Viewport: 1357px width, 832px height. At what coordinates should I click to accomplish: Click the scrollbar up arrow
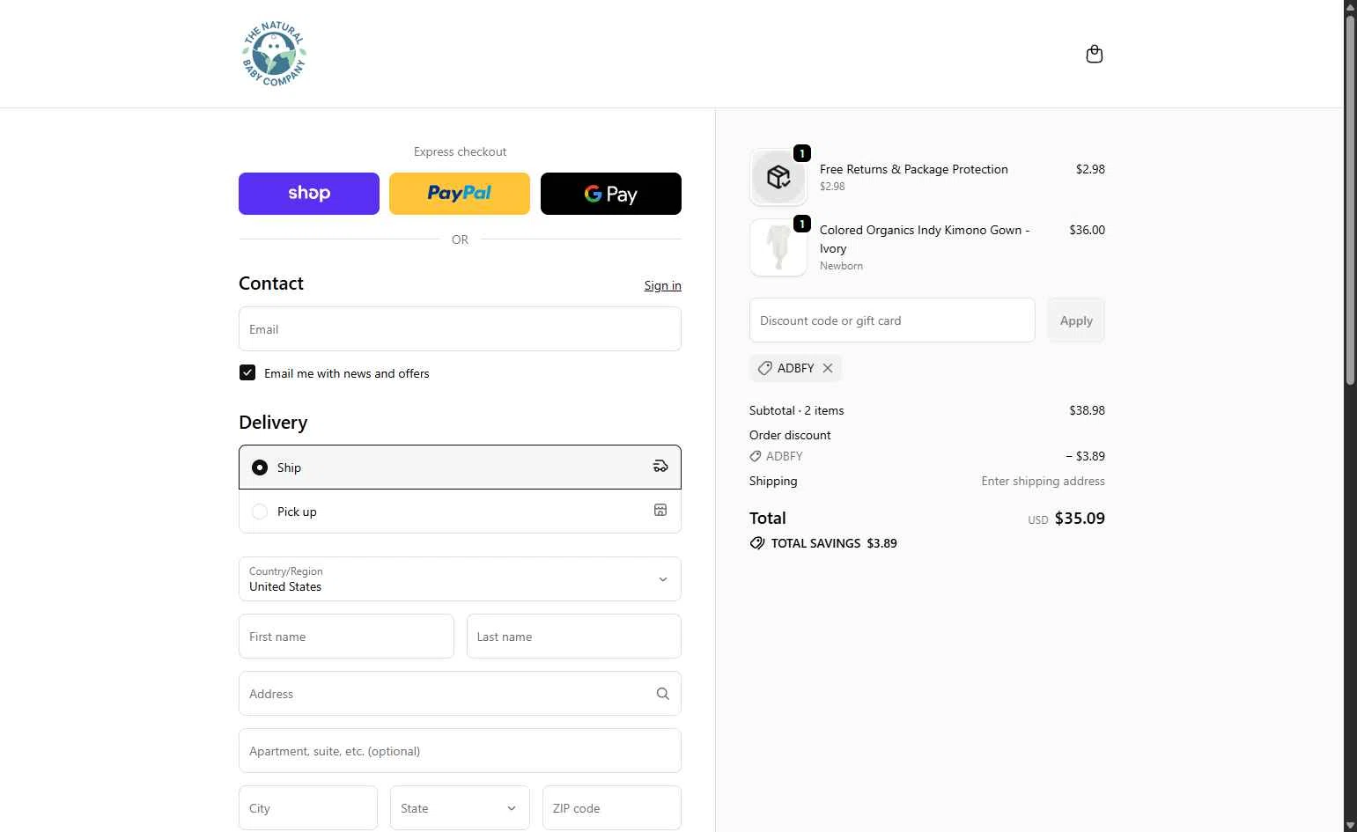[x=1350, y=7]
